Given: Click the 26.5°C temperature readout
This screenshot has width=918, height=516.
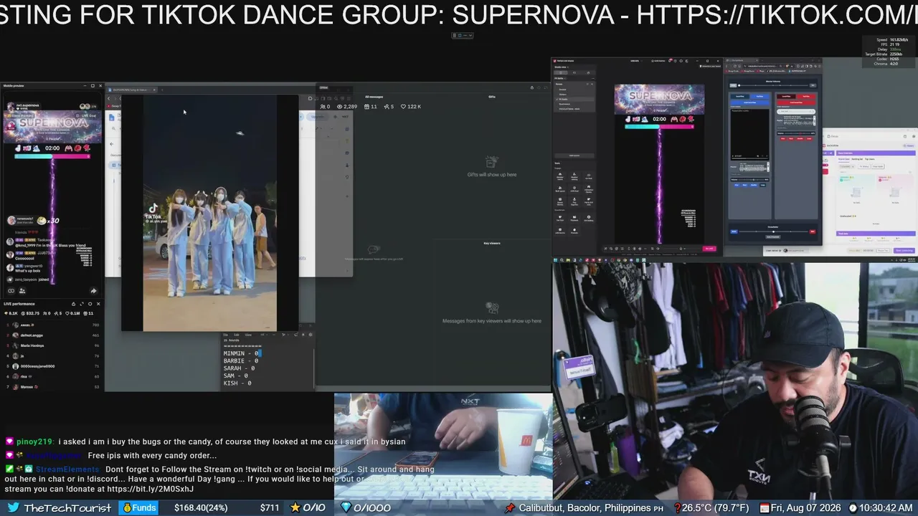Looking at the screenshot, I should point(715,507).
